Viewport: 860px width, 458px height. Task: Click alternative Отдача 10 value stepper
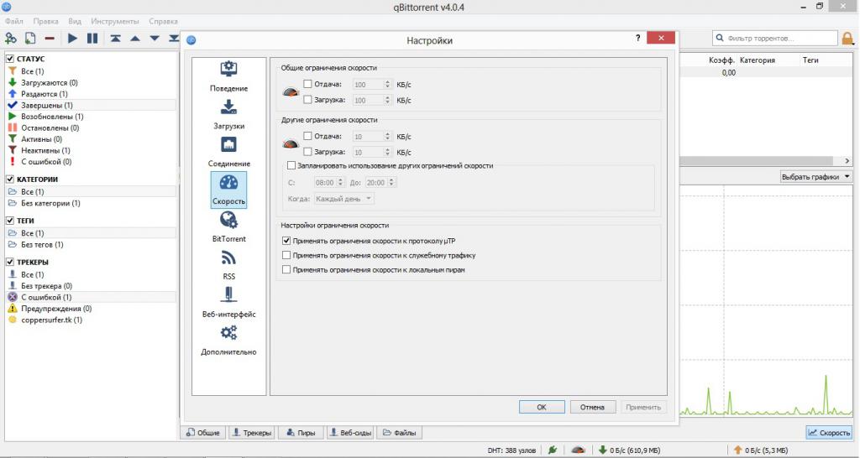point(387,137)
